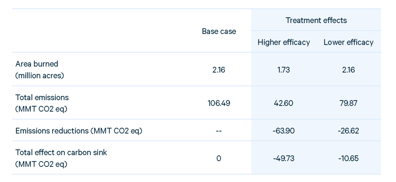The width and height of the screenshot is (396, 182).
Task: Click the Base case column header
Action: [x=219, y=31]
